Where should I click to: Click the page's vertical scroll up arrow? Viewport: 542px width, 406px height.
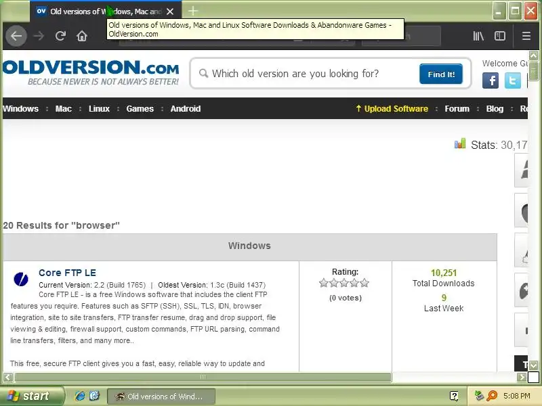coord(533,55)
